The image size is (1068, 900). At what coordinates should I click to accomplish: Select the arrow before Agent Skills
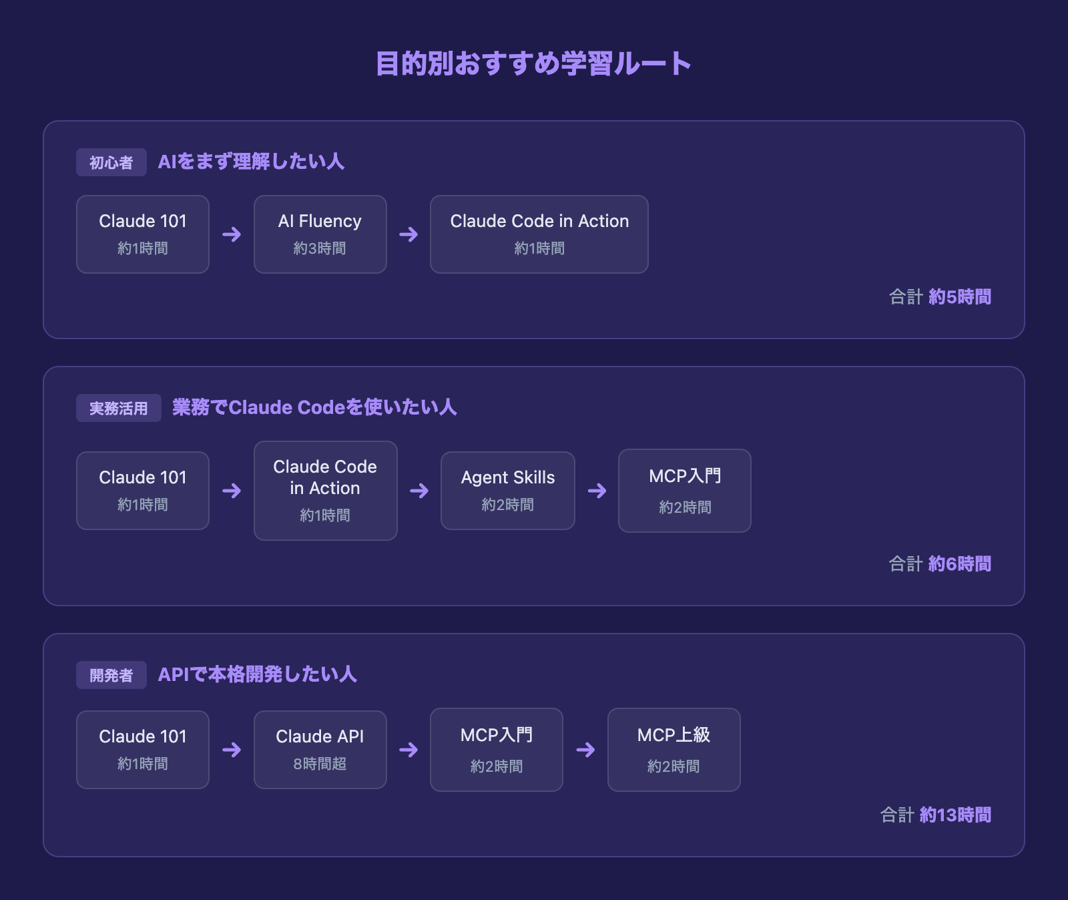[x=419, y=491]
